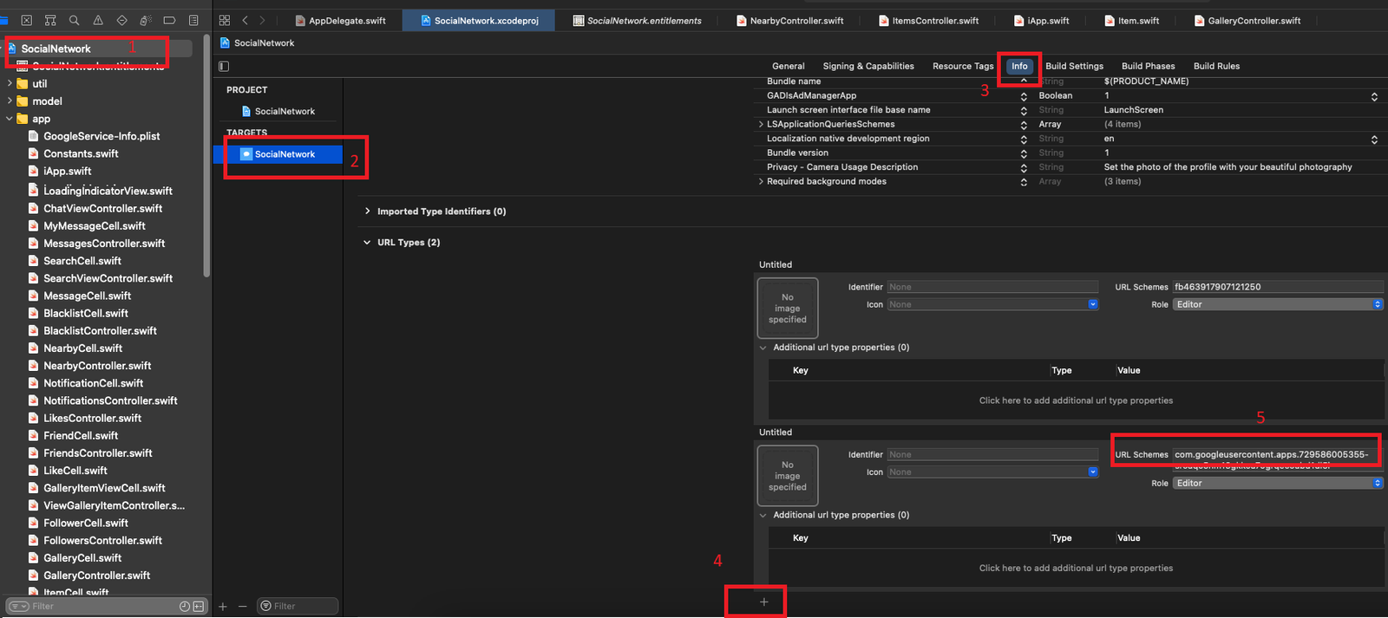The height and width of the screenshot is (618, 1388).
Task: Switch to Build Rules tab
Action: (x=1216, y=66)
